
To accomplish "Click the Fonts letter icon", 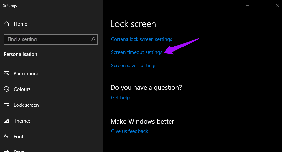I will [6, 137].
